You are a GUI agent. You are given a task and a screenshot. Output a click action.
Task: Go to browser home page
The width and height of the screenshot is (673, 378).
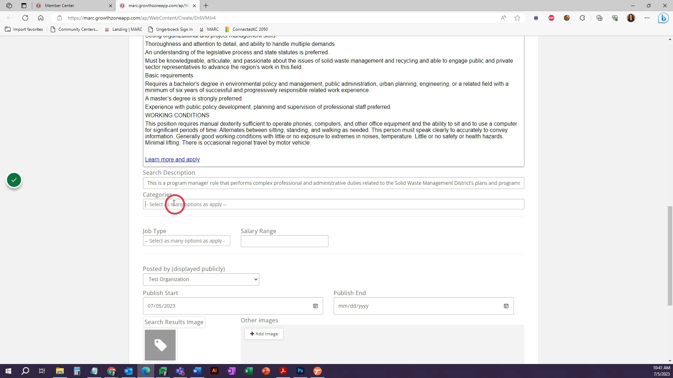click(x=41, y=18)
